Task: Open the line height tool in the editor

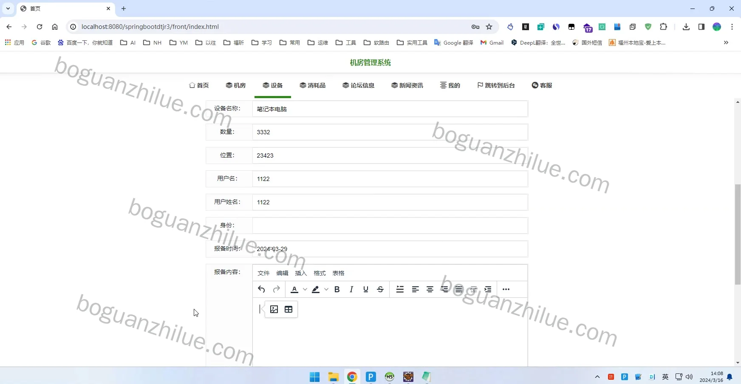Action: pyautogui.click(x=400, y=289)
